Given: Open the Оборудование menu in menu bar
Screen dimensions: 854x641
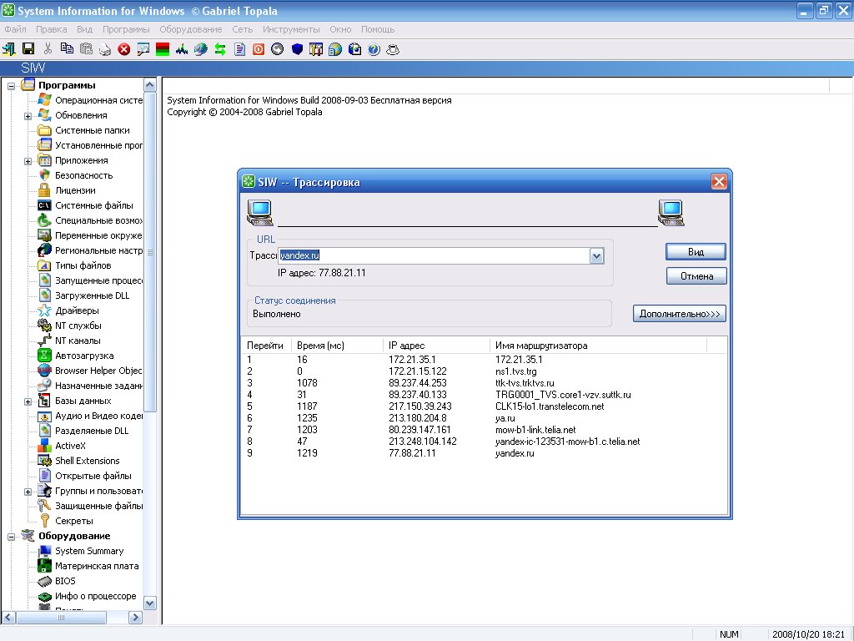Looking at the screenshot, I should (x=192, y=28).
